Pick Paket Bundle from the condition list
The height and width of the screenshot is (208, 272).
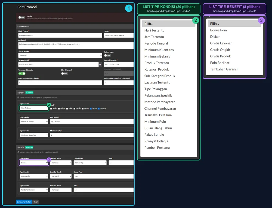pos(154,135)
